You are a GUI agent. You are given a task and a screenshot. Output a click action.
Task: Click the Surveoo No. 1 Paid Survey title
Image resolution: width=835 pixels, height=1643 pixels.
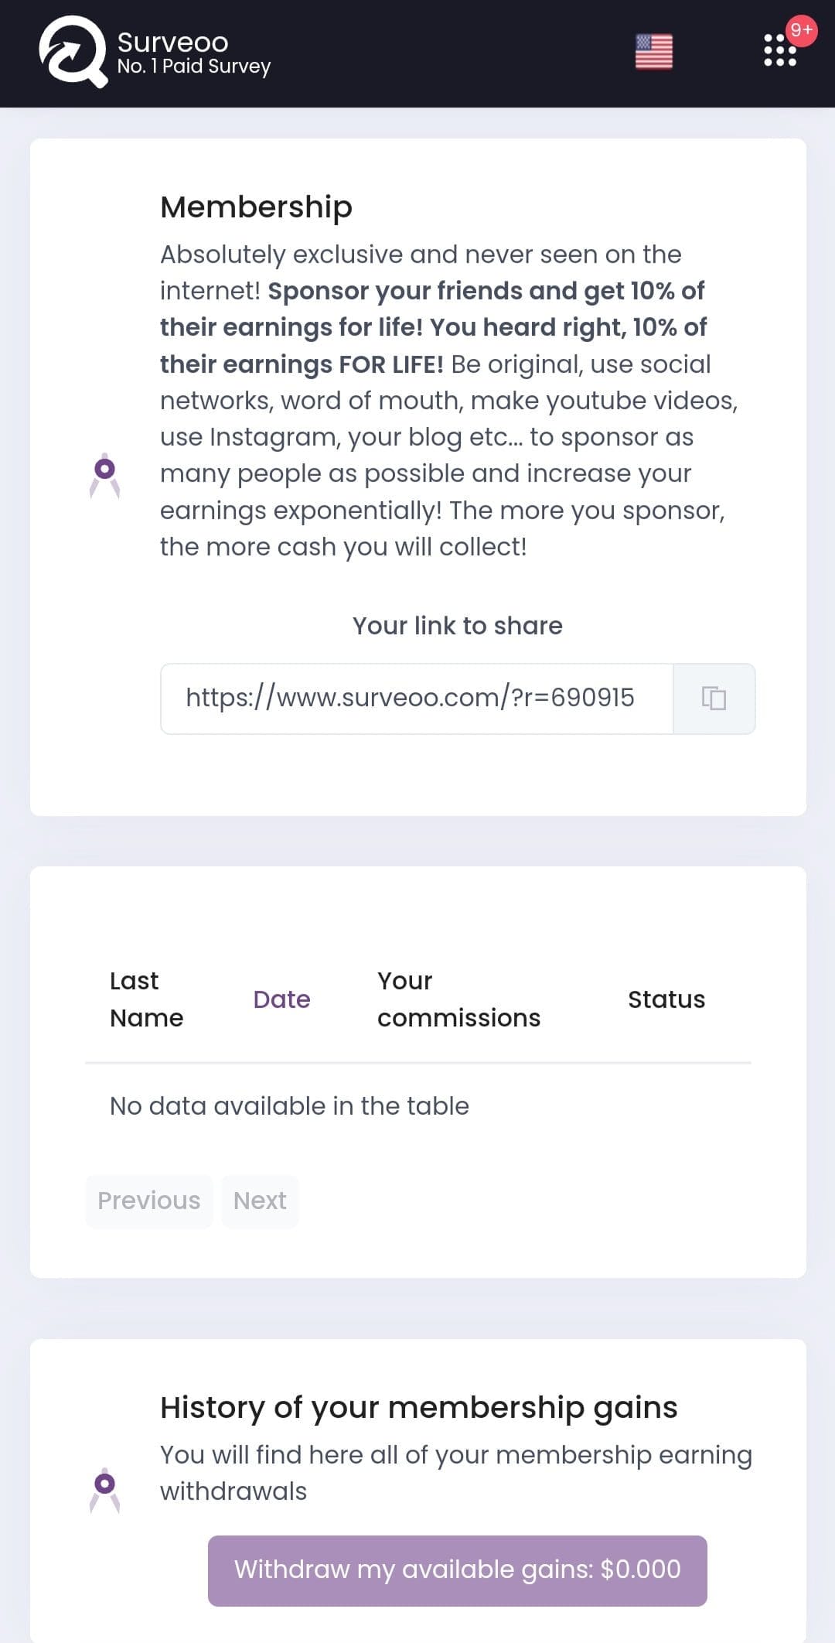194,53
